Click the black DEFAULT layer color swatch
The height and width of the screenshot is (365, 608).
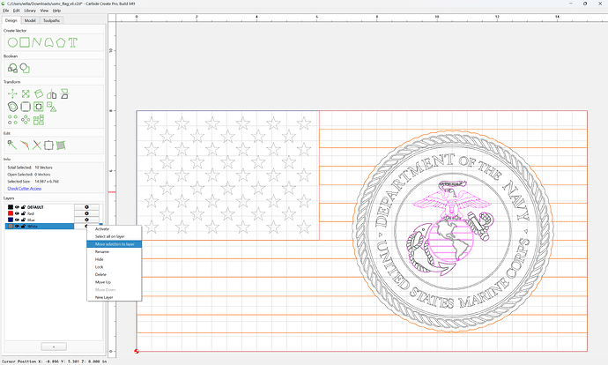11,207
